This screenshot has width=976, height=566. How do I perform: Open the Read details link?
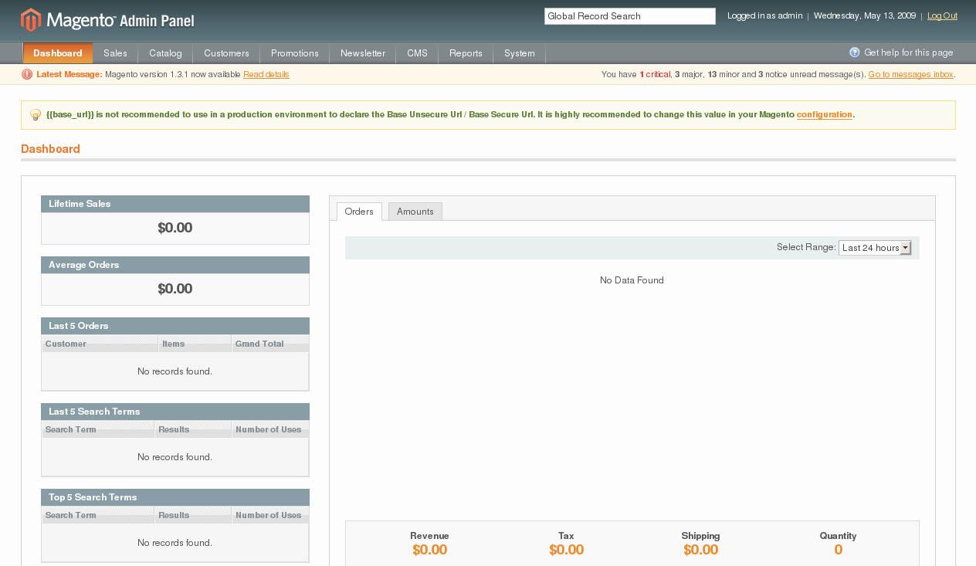[266, 74]
